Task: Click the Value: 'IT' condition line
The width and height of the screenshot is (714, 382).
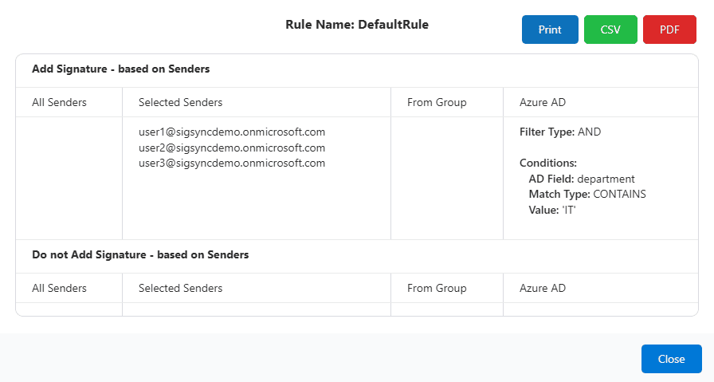Action: click(x=552, y=210)
